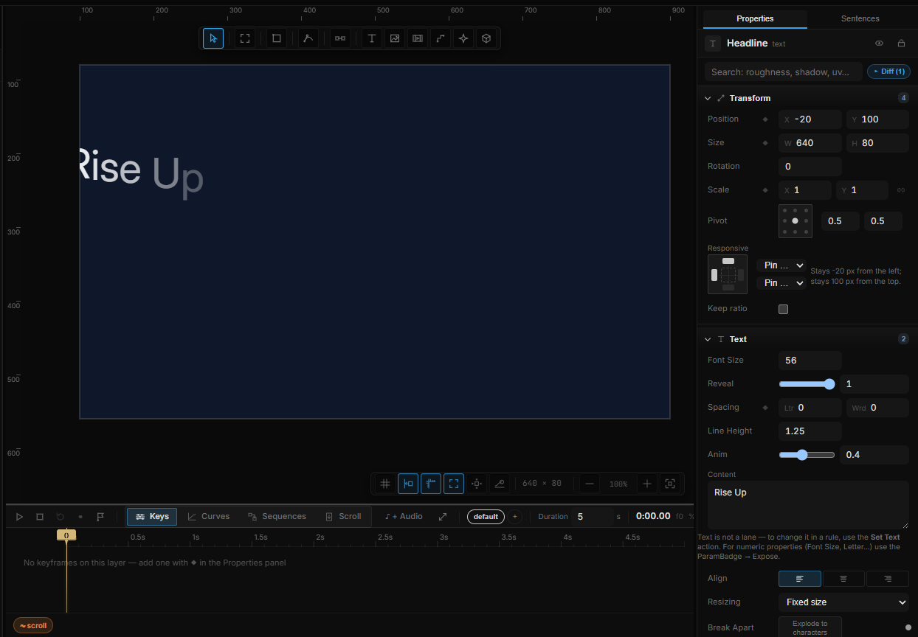This screenshot has width=918, height=637.
Task: Expand the timeline panel
Action: (x=443, y=517)
